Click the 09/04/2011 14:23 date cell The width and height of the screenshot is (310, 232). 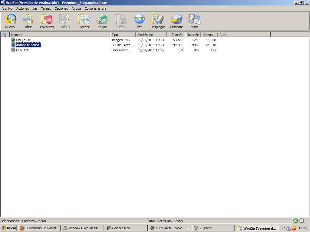(151, 40)
